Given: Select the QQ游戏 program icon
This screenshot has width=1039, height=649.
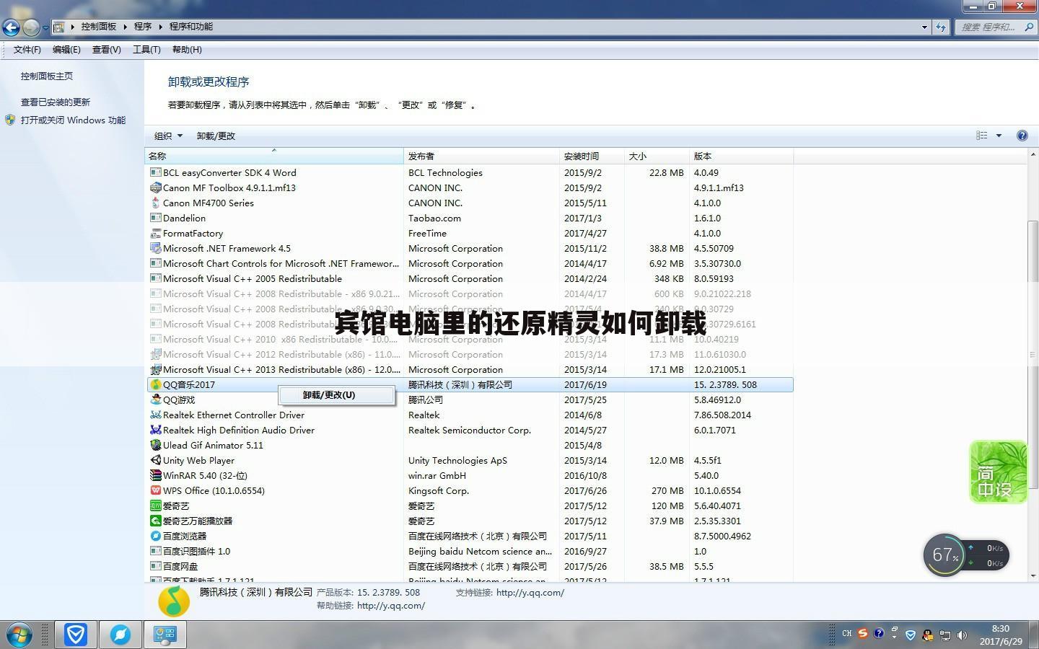Looking at the screenshot, I should [x=155, y=400].
